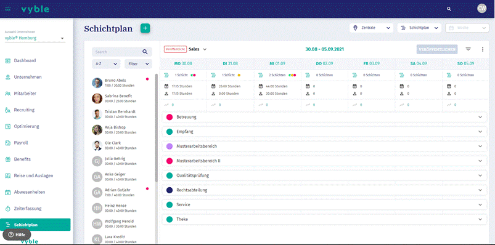Click the location pin icon by Zentrale
This screenshot has width=495, height=245.
(x=356, y=28)
